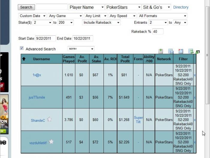Sort by the Games Played column header
210x158 pixels.
coord(69,59)
